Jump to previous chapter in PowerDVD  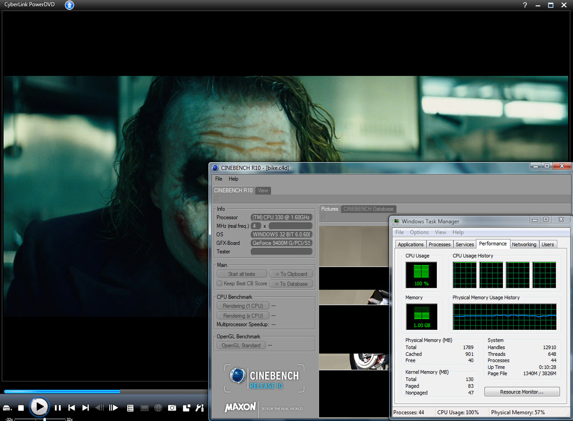(72, 408)
